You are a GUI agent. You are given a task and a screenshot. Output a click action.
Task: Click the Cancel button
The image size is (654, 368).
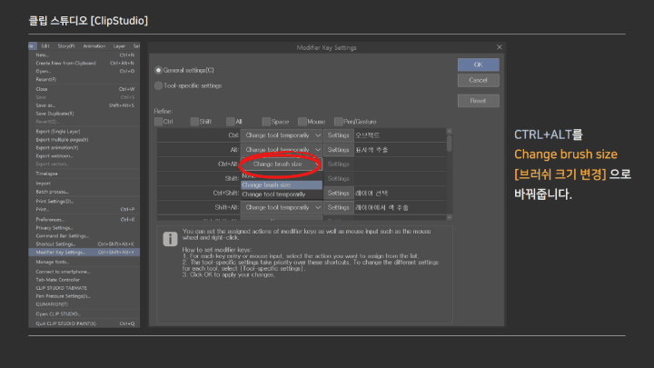[478, 80]
